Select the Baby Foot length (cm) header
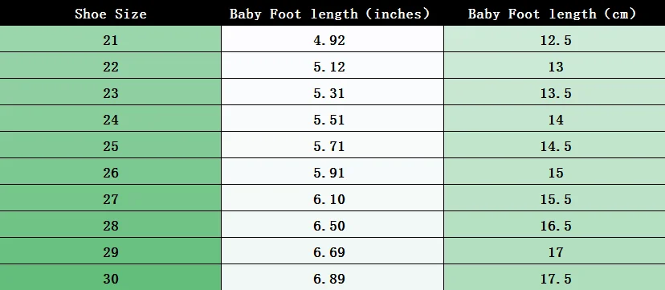Viewport: 665px width, 290px height. pyautogui.click(x=554, y=13)
